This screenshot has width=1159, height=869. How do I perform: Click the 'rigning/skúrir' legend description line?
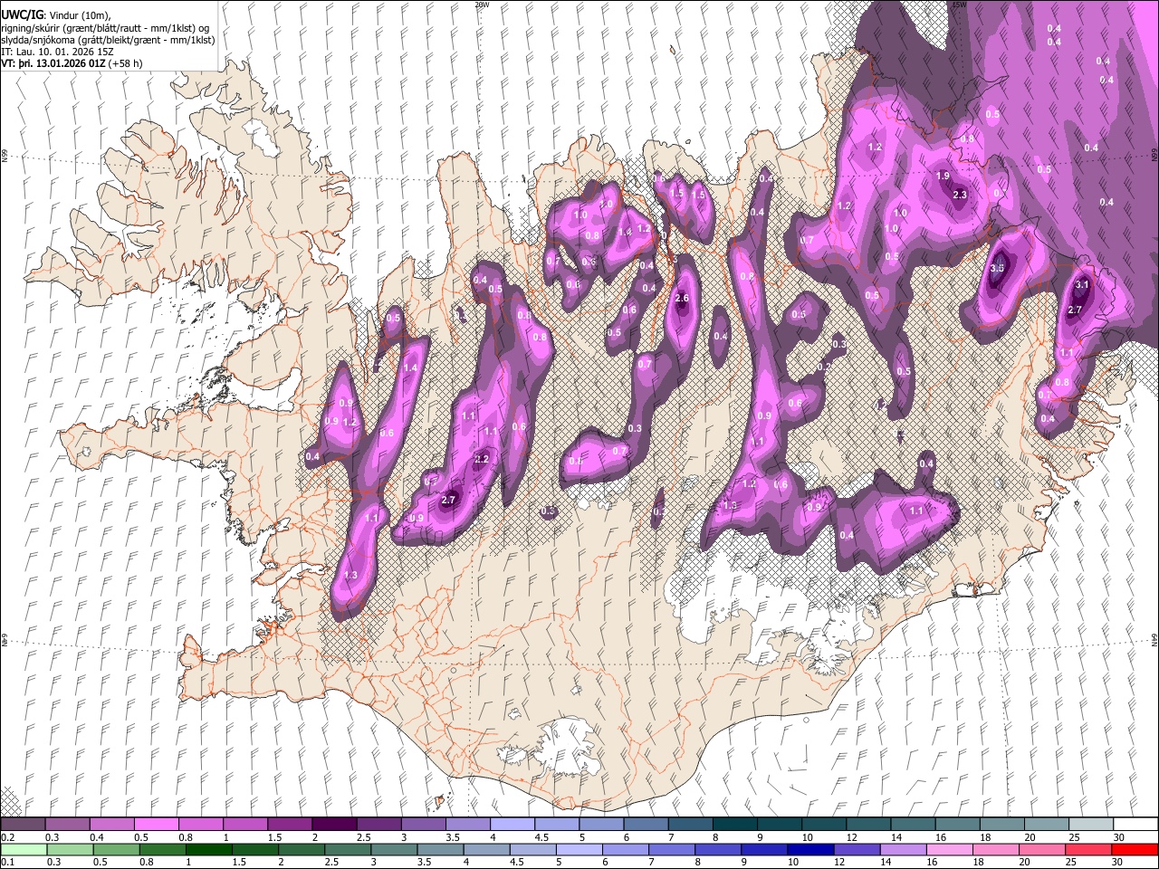(x=105, y=28)
